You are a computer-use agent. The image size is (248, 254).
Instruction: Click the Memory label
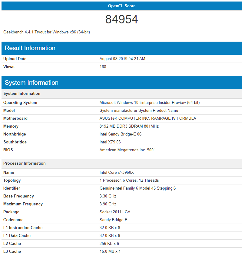coord(11,126)
